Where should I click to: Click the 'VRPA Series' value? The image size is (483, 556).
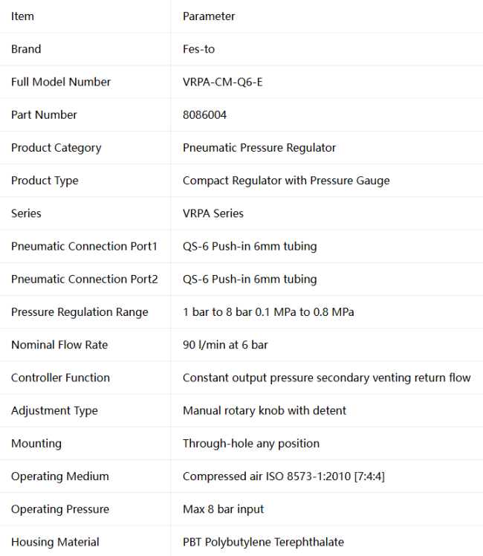coord(213,213)
